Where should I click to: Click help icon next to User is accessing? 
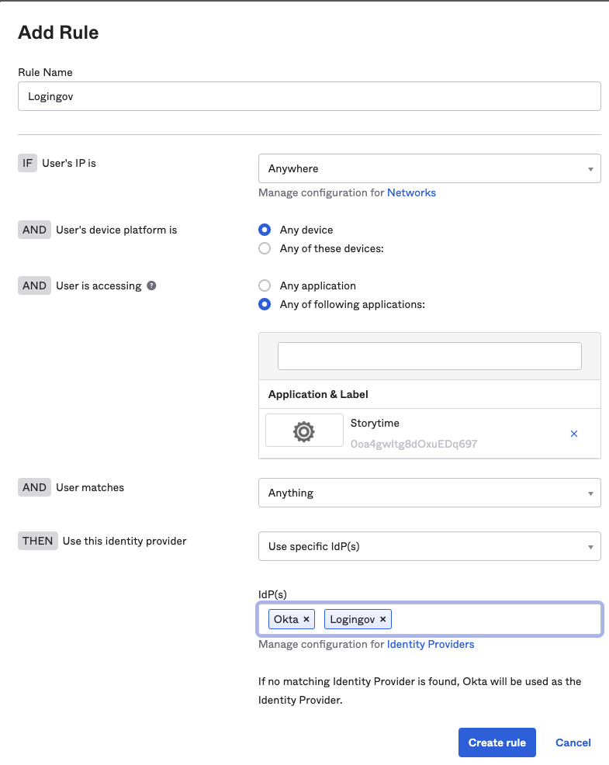[151, 286]
